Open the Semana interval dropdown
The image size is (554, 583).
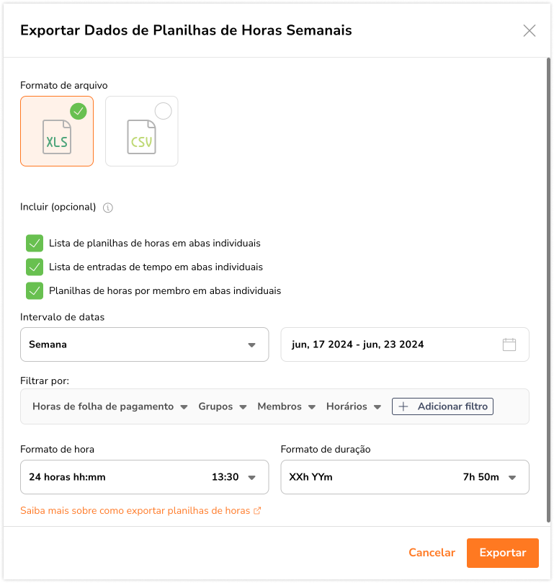tap(144, 344)
